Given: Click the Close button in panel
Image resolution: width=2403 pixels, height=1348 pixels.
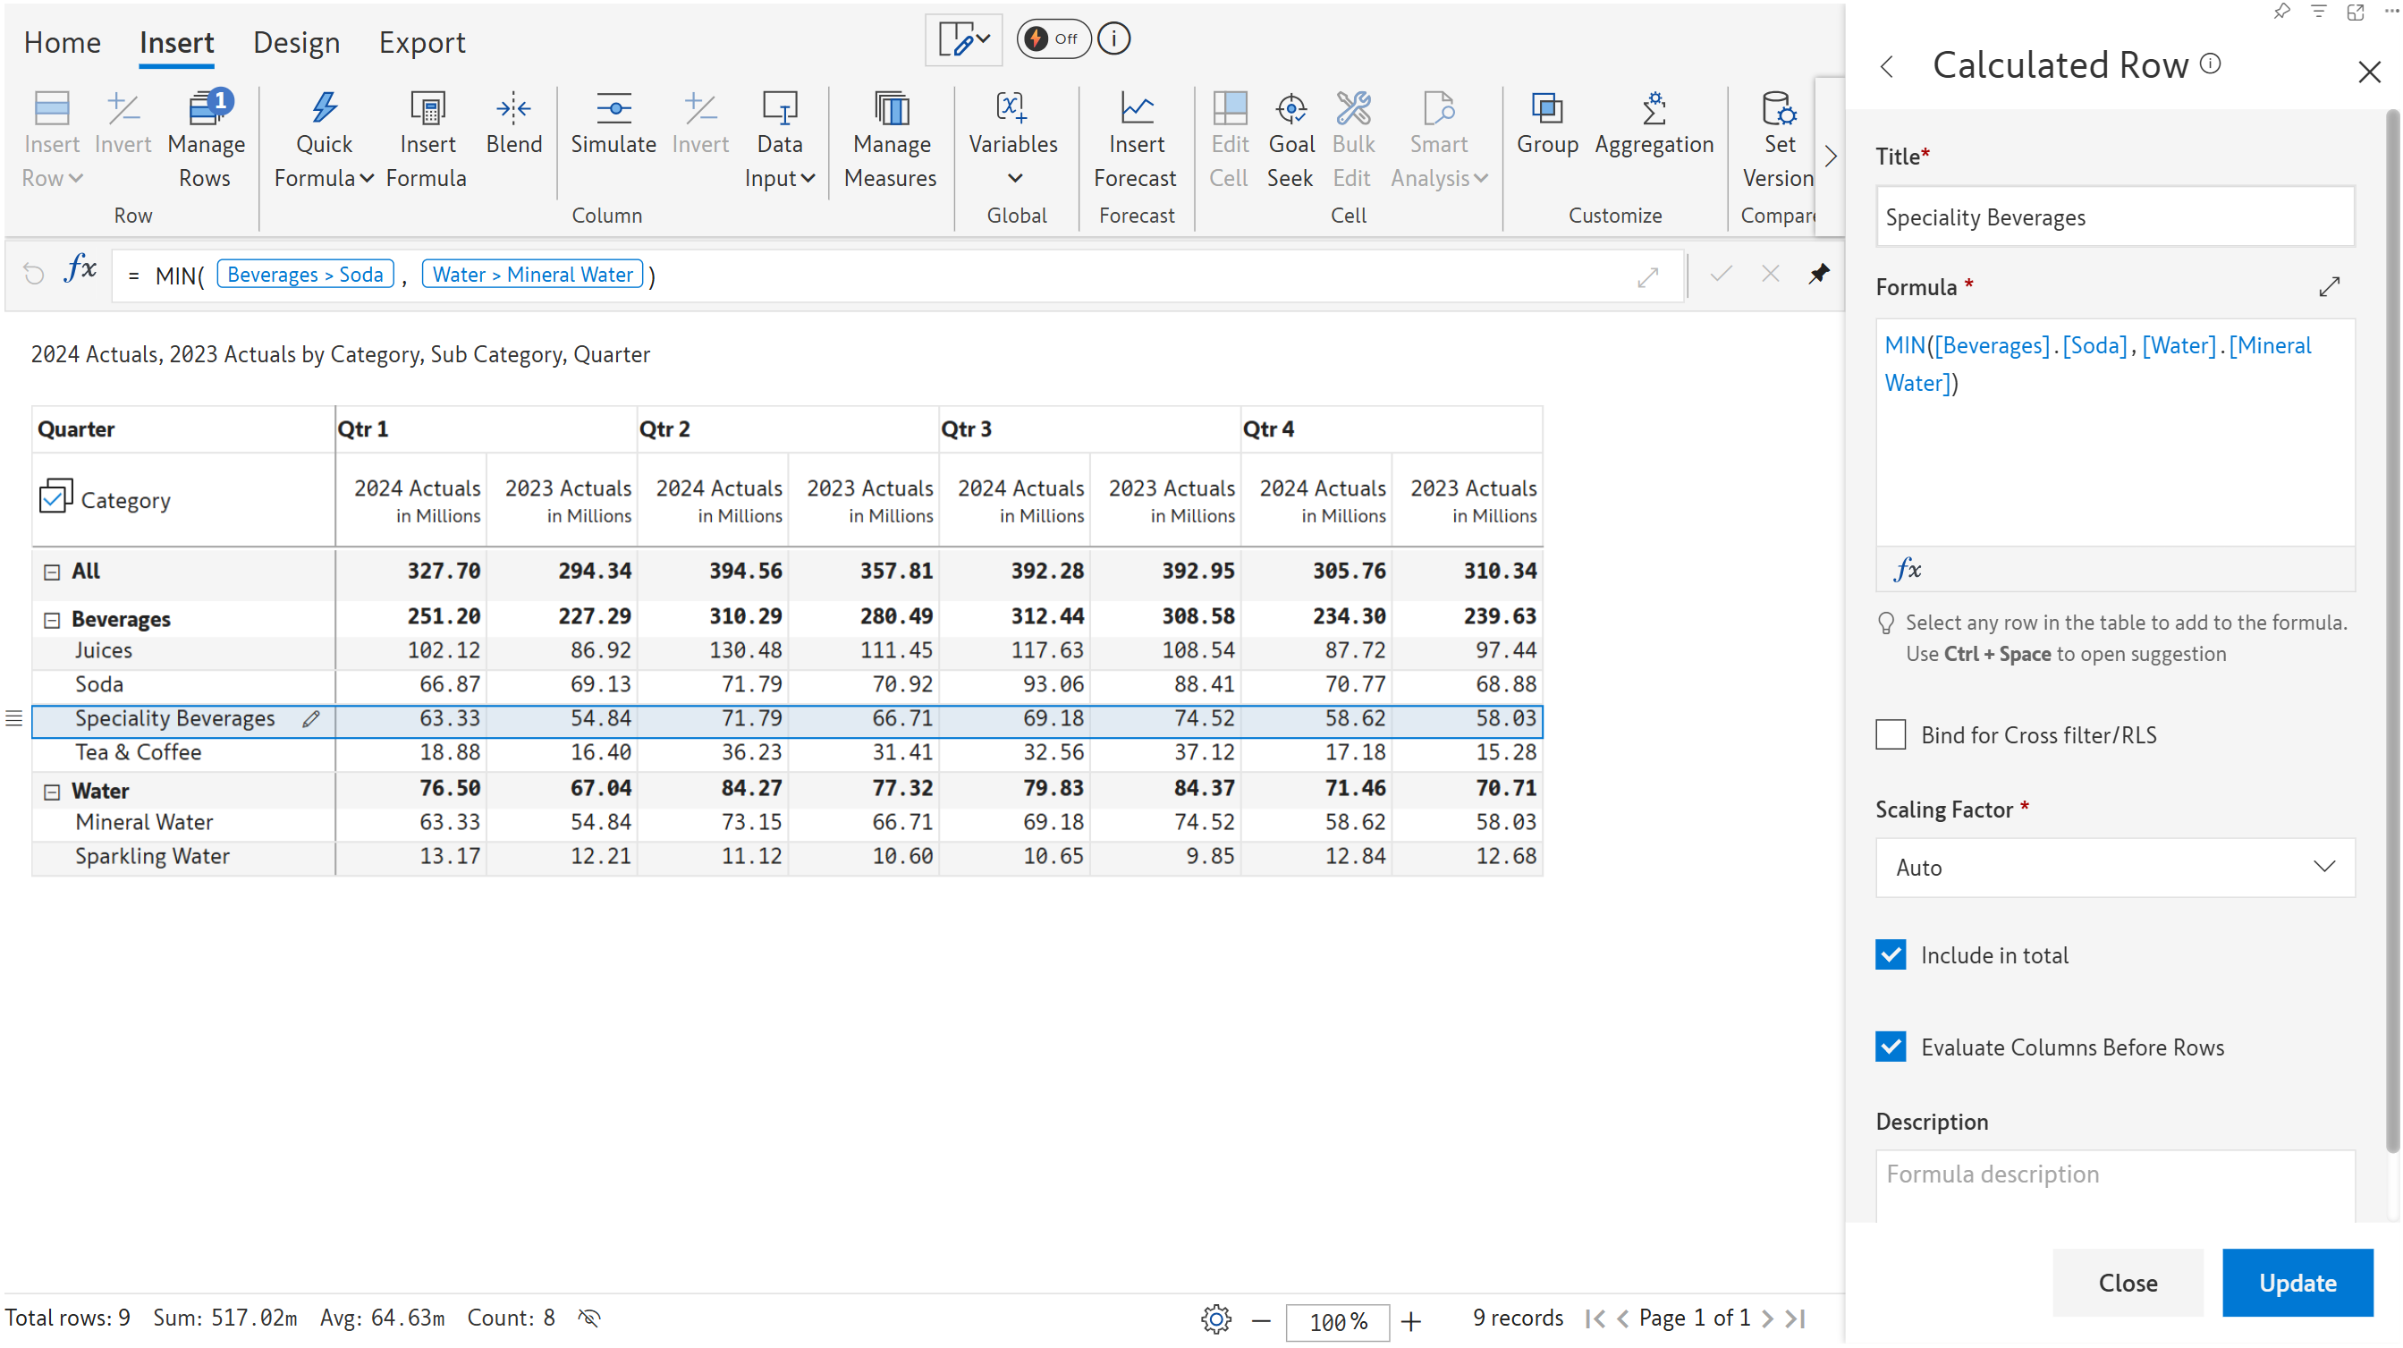Looking at the screenshot, I should [2127, 1283].
